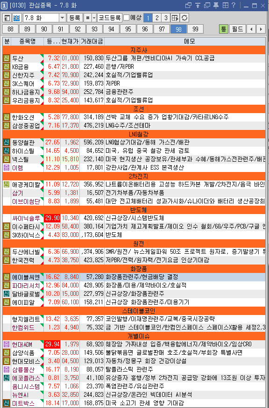Image resolution: width=269 pixels, height=408 pixels.
Task: Click the 신 icon beside SK하이닉스
Action: click(7, 235)
